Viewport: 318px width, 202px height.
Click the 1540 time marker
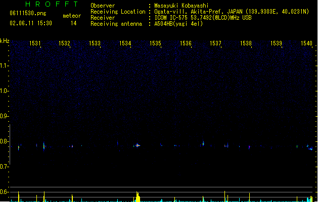[306, 43]
